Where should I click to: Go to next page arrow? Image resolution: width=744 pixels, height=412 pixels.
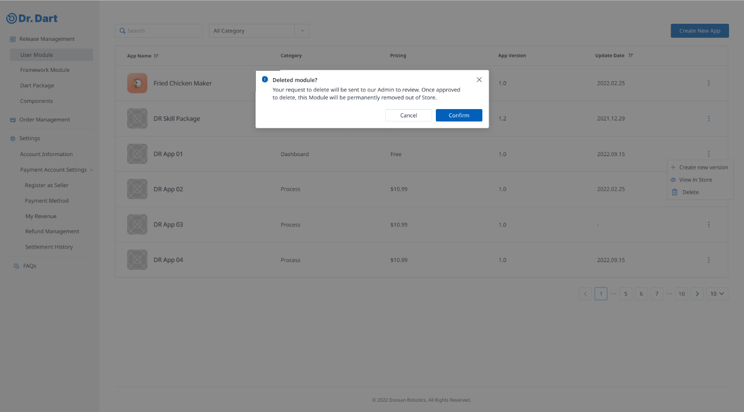point(697,294)
